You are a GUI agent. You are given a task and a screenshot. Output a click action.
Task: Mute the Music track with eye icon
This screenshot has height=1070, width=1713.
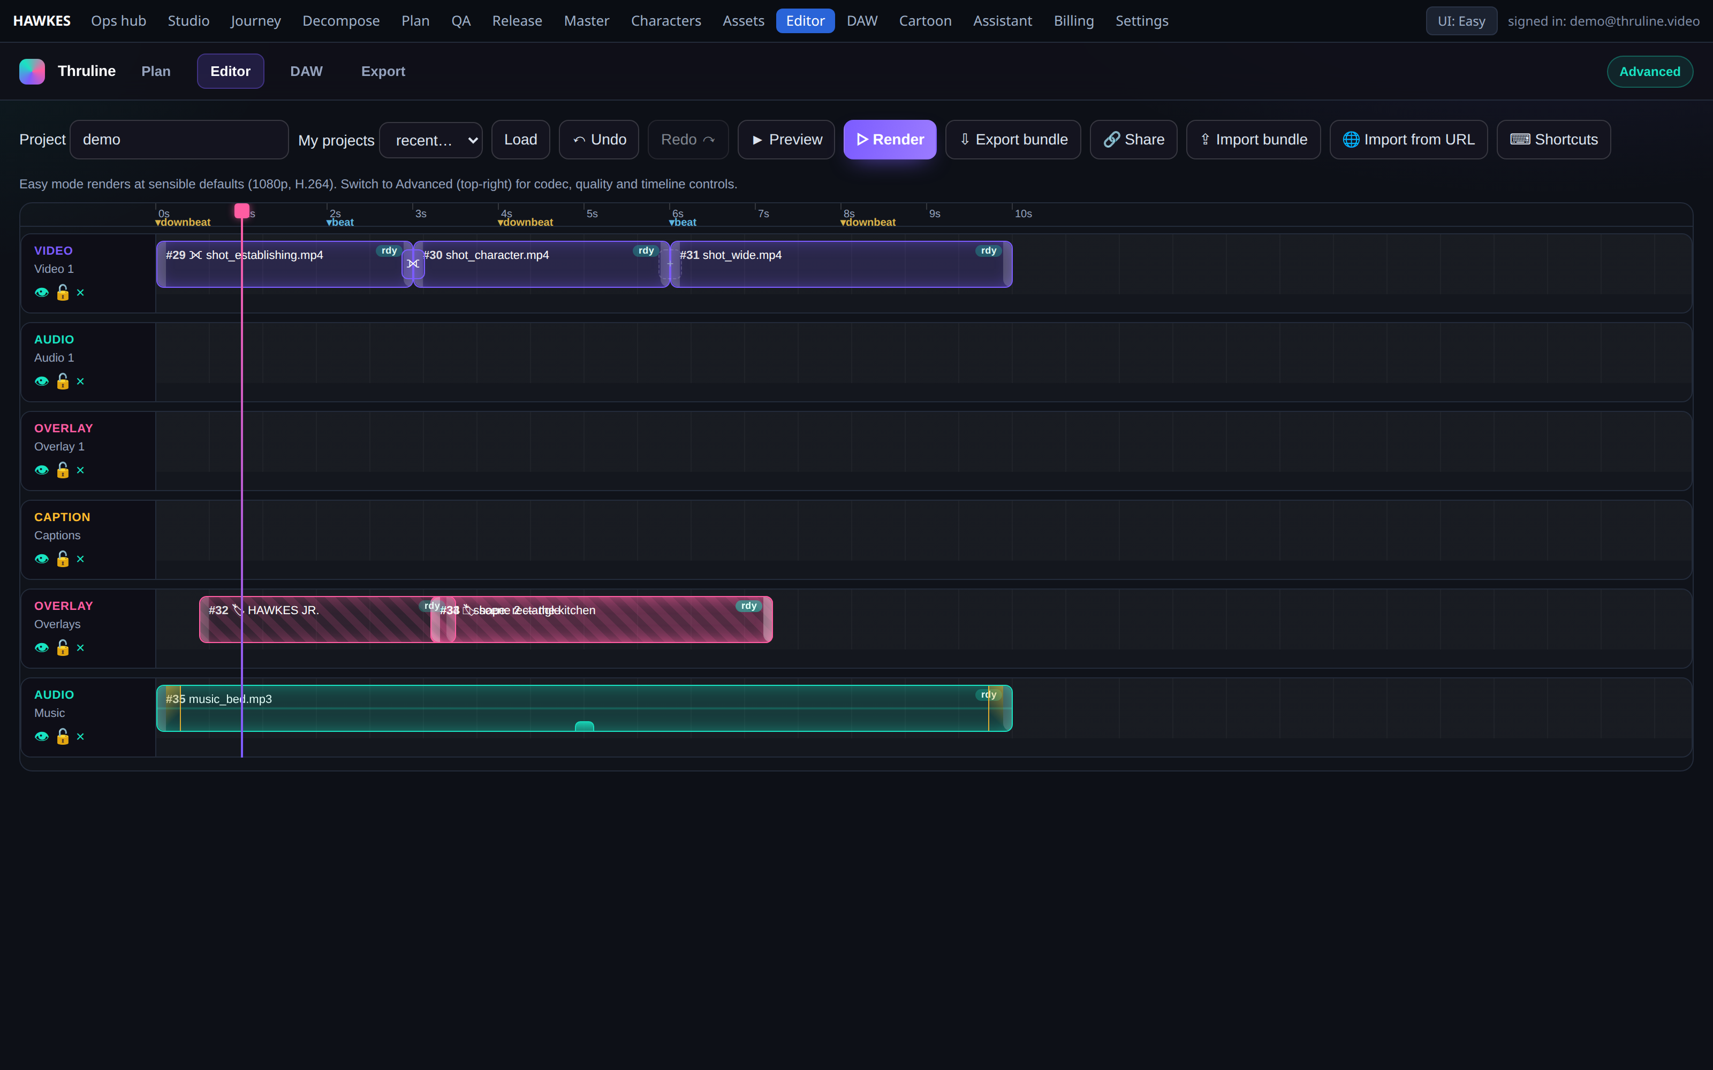point(42,737)
